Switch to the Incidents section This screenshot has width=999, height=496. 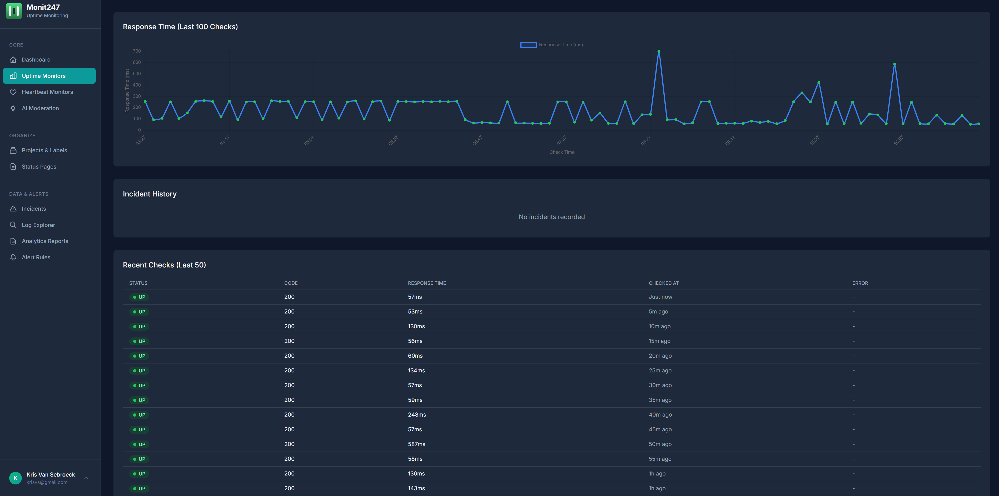pos(33,209)
